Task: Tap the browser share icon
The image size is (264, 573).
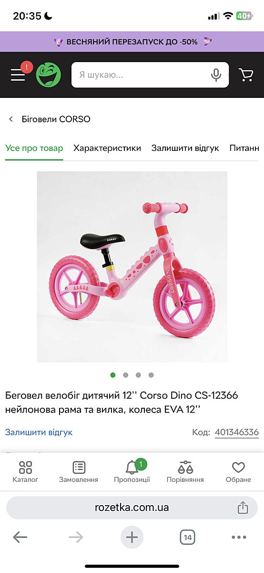Action: coord(243,507)
